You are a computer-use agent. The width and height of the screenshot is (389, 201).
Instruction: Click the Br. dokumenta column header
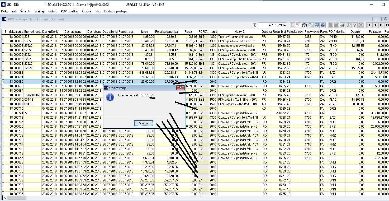14,32
